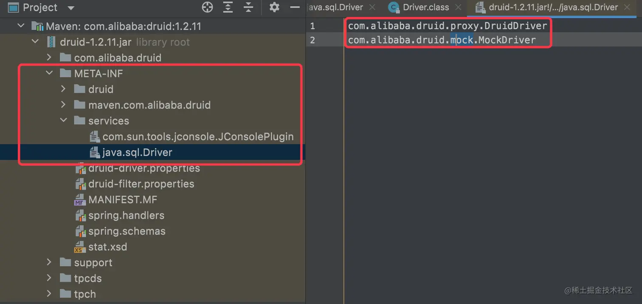Collapse the services folder

point(64,120)
